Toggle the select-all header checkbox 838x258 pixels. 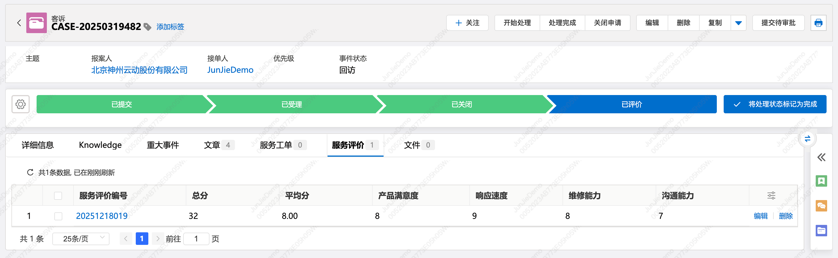[x=58, y=195]
